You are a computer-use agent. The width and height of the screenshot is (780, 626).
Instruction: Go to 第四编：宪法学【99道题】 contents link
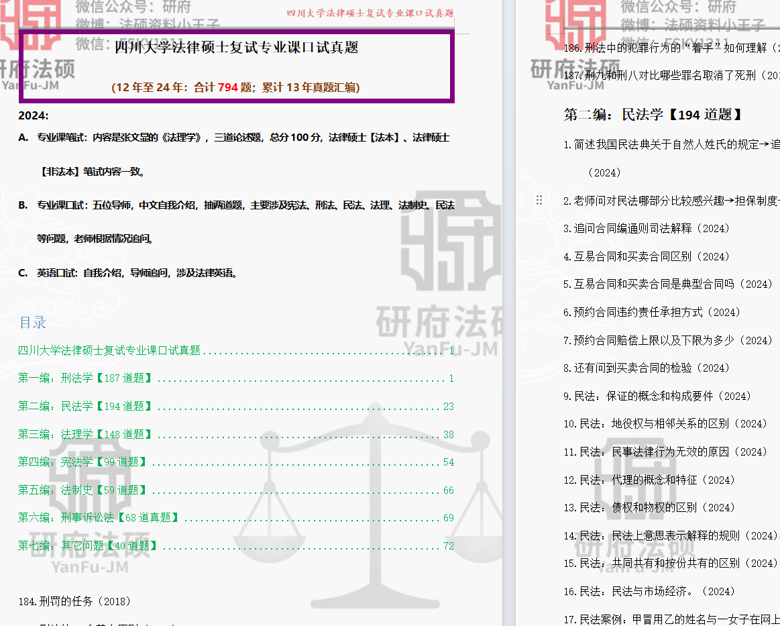point(236,462)
